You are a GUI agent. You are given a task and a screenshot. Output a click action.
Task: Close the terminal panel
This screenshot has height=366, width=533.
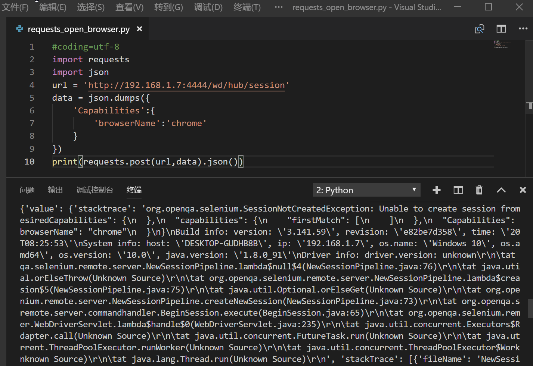pos(523,190)
